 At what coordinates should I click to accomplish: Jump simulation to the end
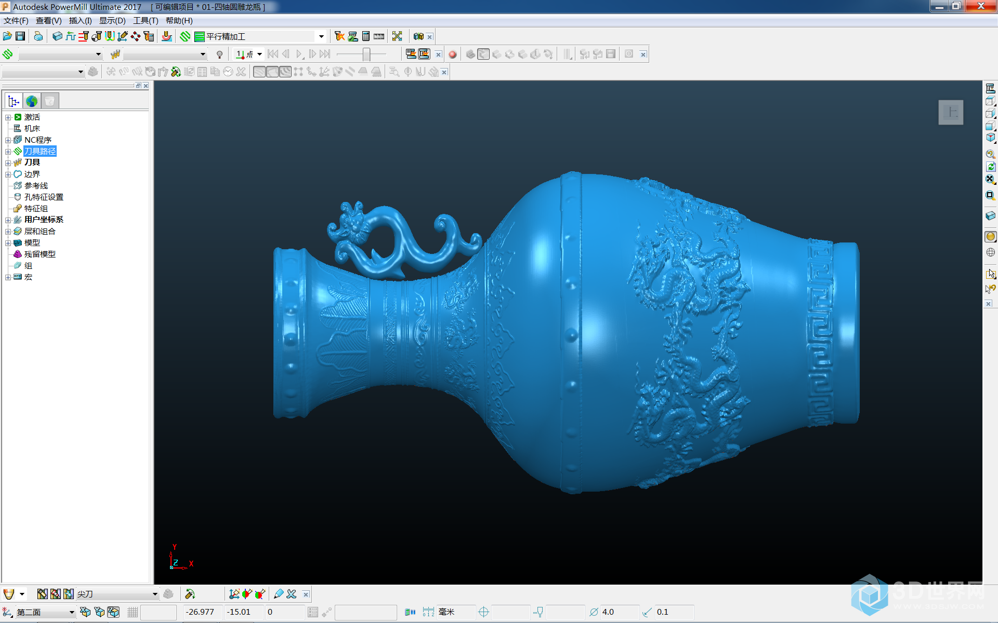[x=325, y=54]
